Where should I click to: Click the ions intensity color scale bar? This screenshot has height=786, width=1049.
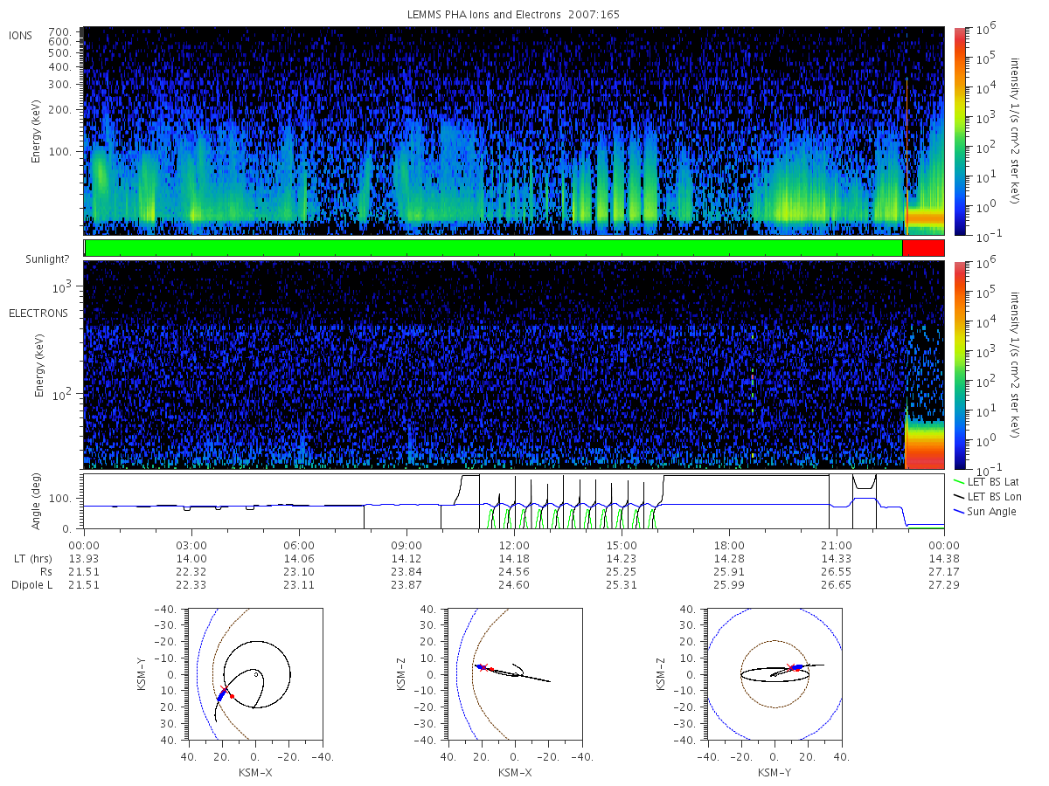tap(960, 131)
